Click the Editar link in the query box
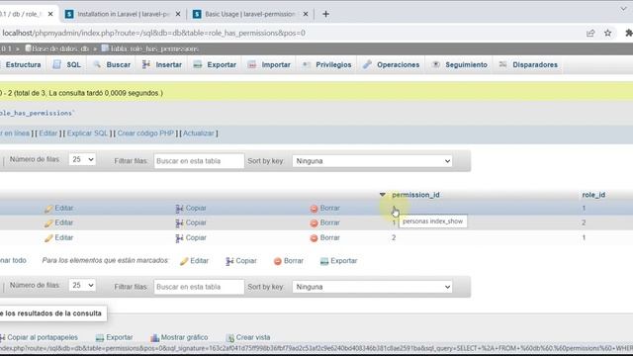 [x=48, y=133]
